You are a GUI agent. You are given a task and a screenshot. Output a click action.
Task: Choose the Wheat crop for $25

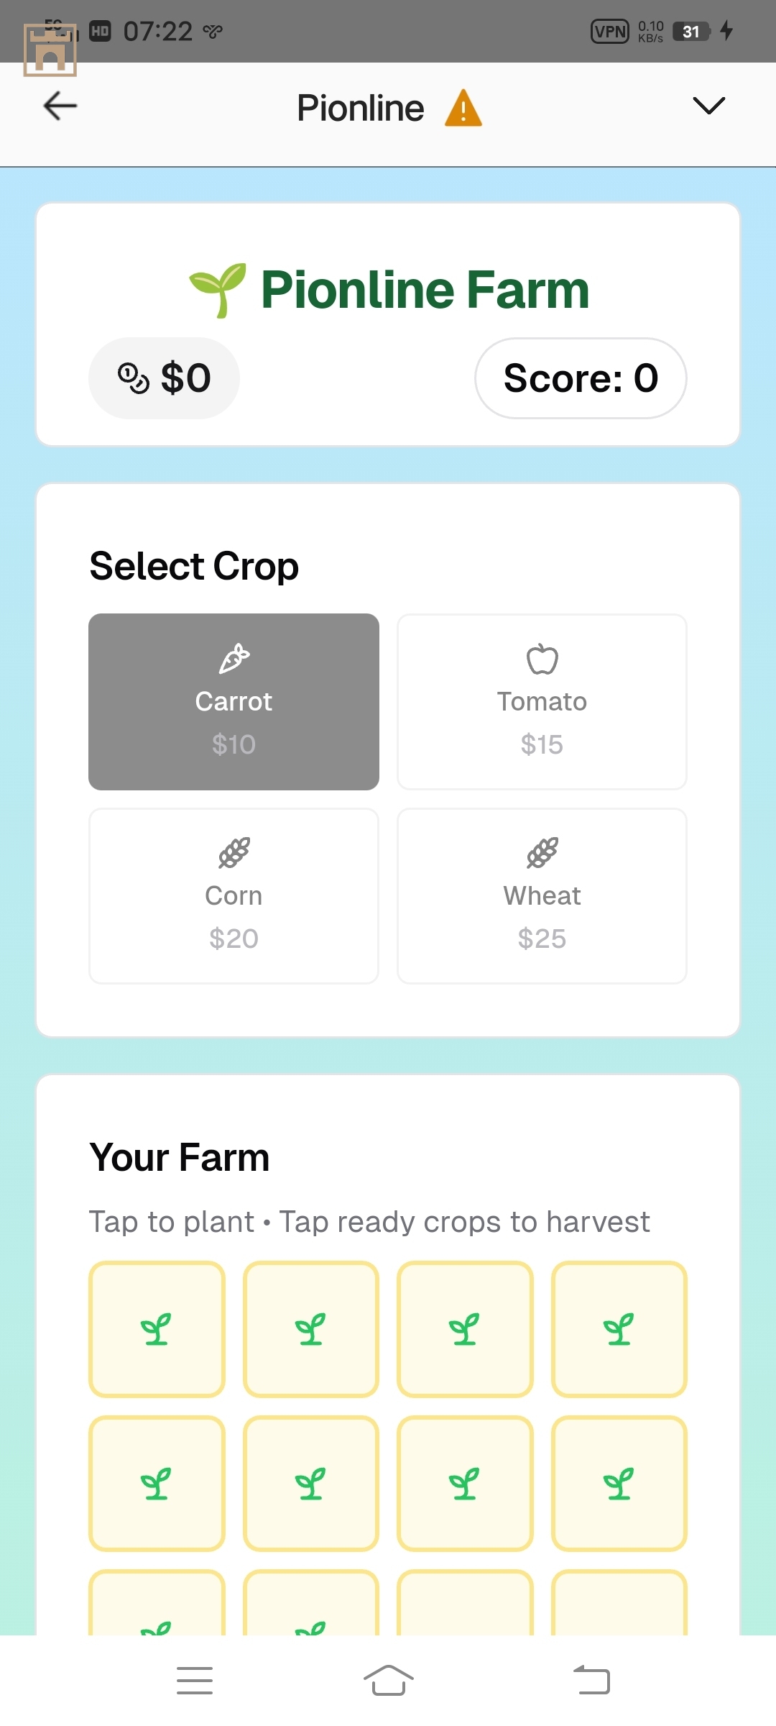point(542,896)
